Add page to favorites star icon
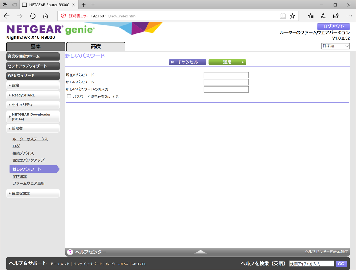Image resolution: width=356 pixels, height=270 pixels. coord(293,16)
